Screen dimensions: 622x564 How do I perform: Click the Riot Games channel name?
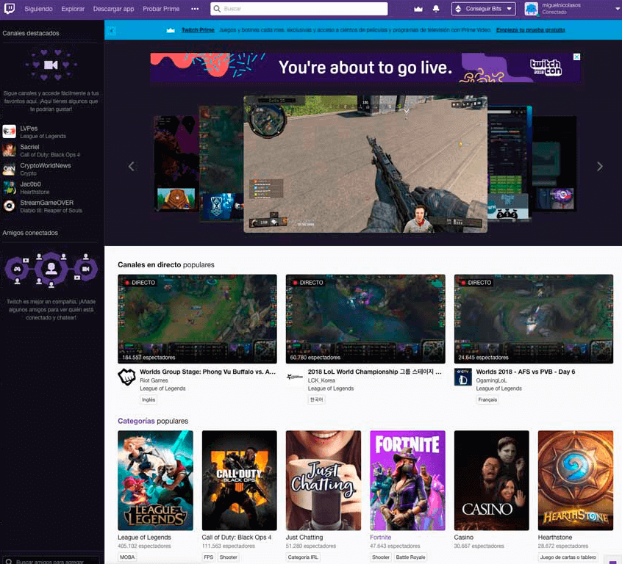point(154,380)
